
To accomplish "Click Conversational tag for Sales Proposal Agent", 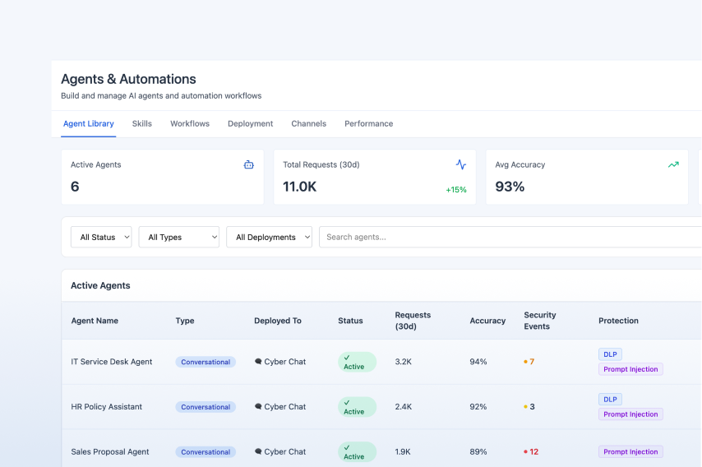I will [x=206, y=451].
